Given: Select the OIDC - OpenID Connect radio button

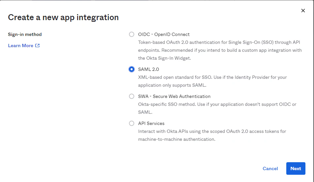Looking at the screenshot, I should [x=132, y=34].
